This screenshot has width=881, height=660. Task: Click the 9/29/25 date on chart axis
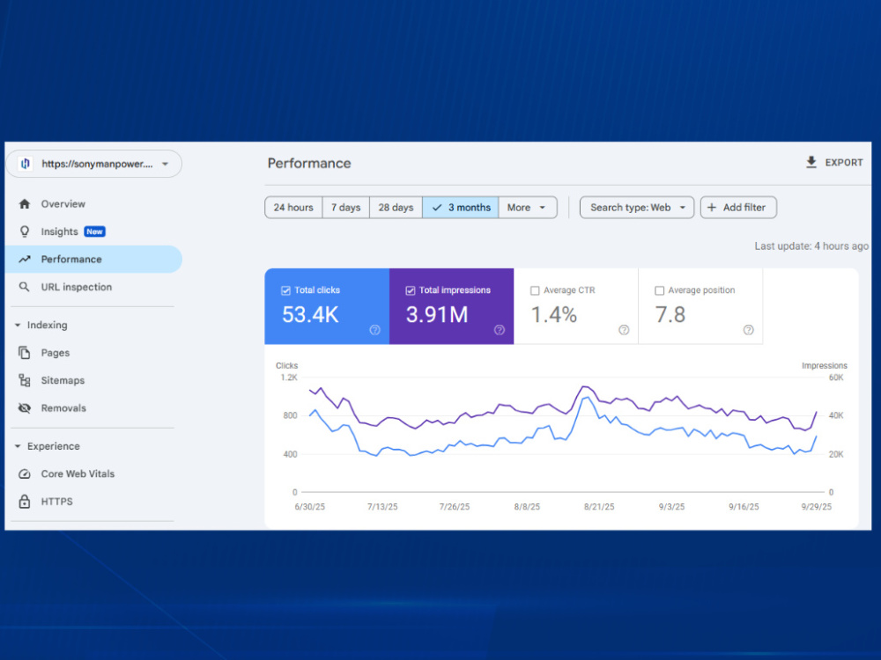point(816,507)
